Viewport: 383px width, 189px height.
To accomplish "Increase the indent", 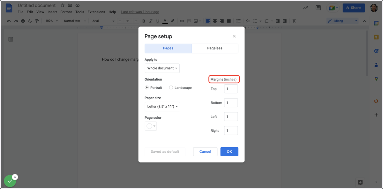I will (x=285, y=21).
